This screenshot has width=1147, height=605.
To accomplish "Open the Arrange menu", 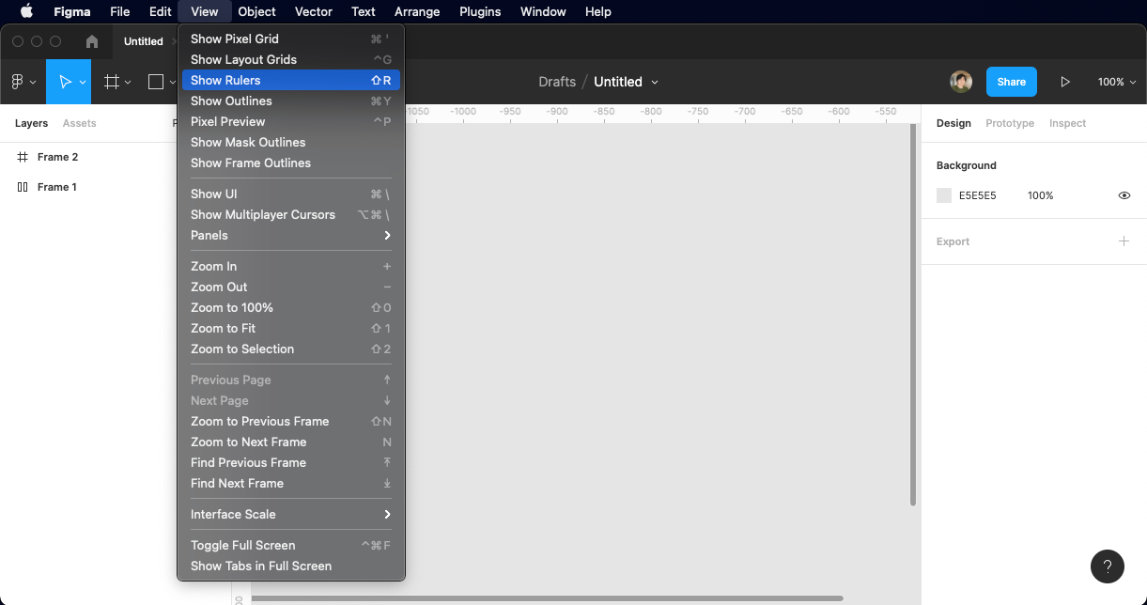I will click(x=417, y=11).
